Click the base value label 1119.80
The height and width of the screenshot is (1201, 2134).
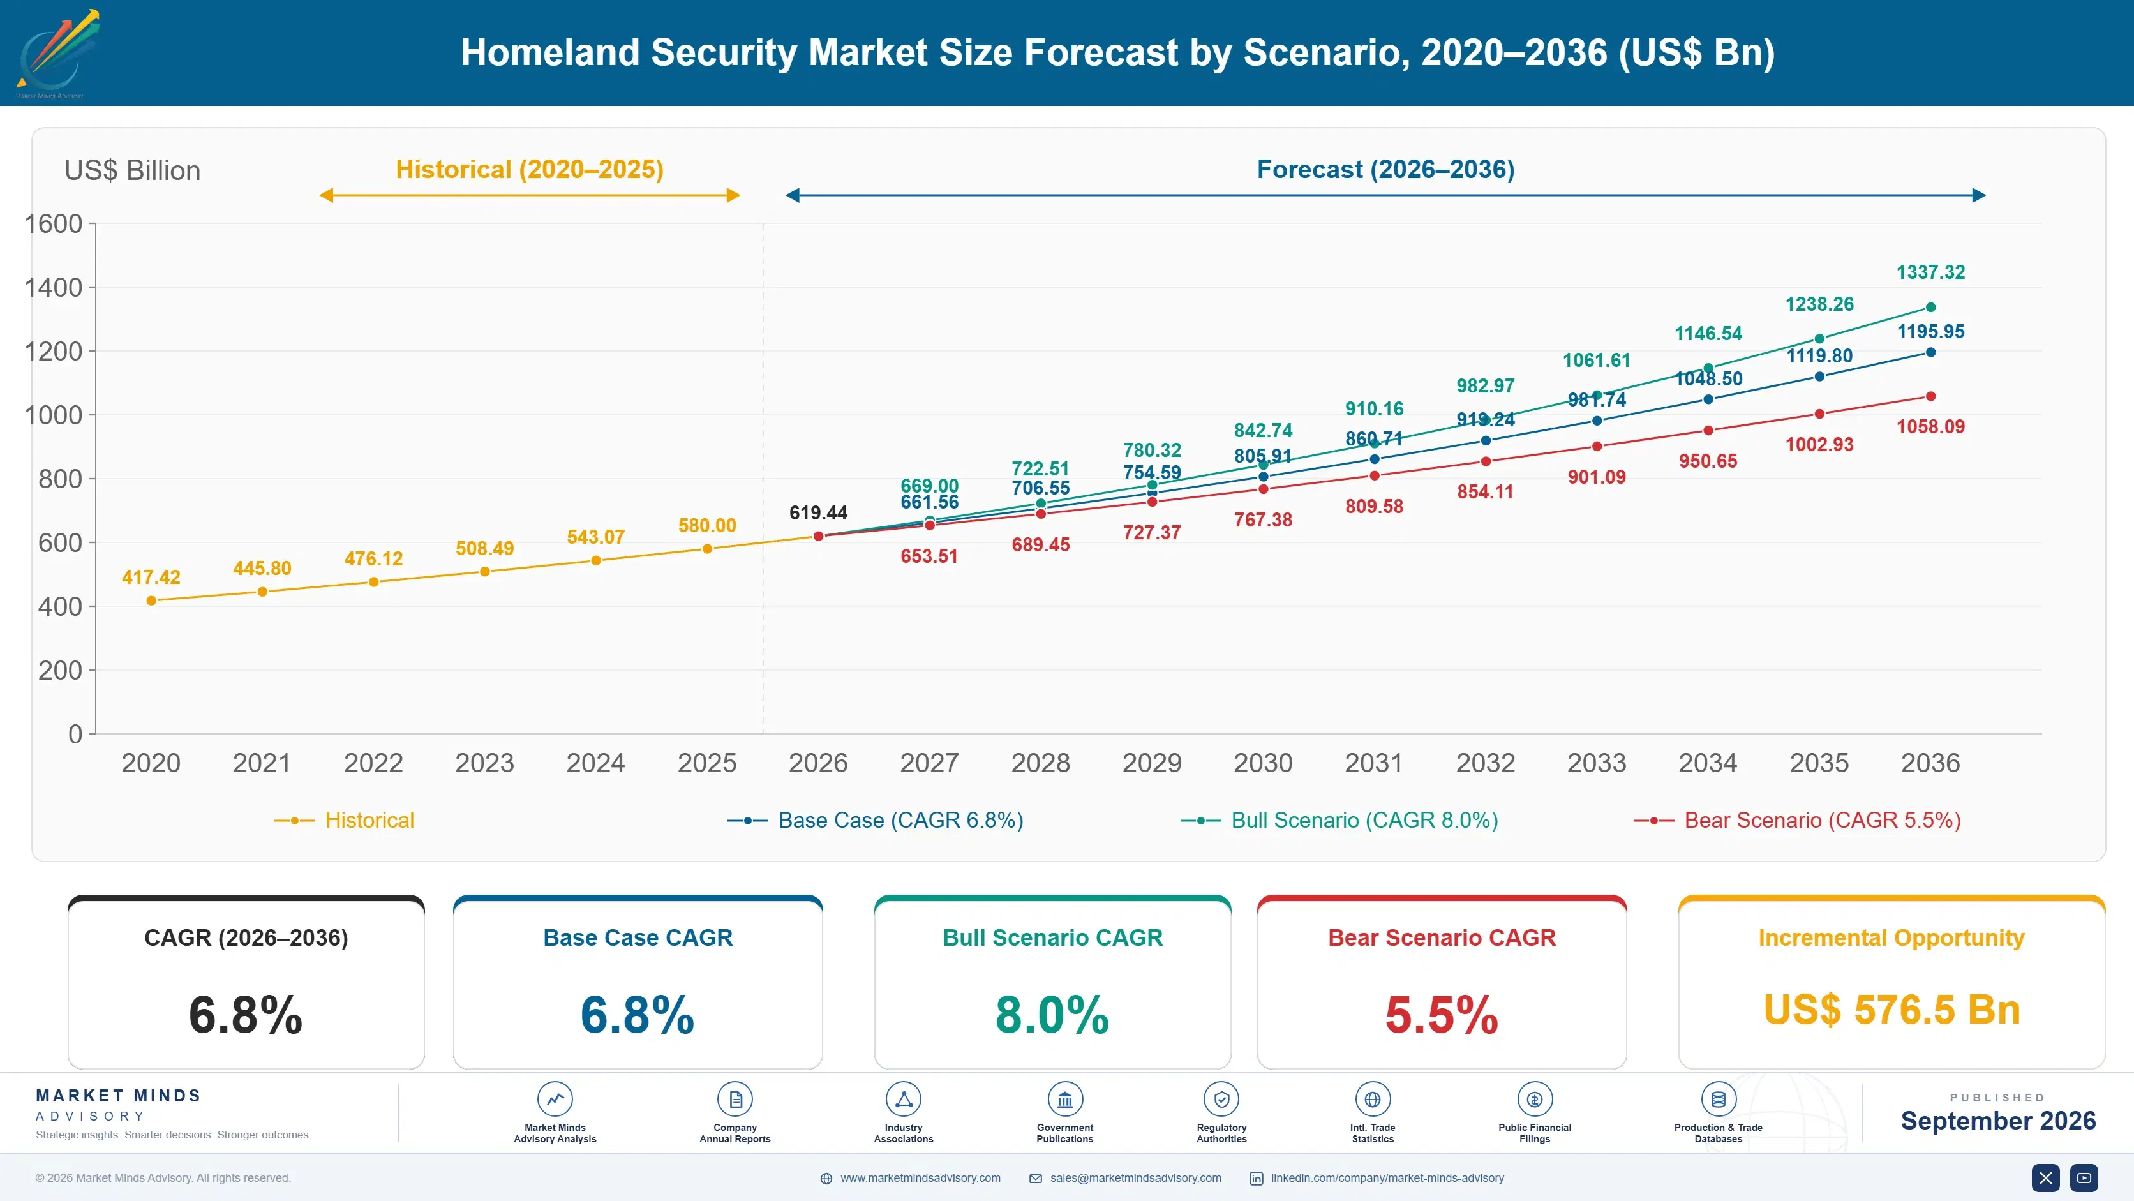click(1819, 355)
